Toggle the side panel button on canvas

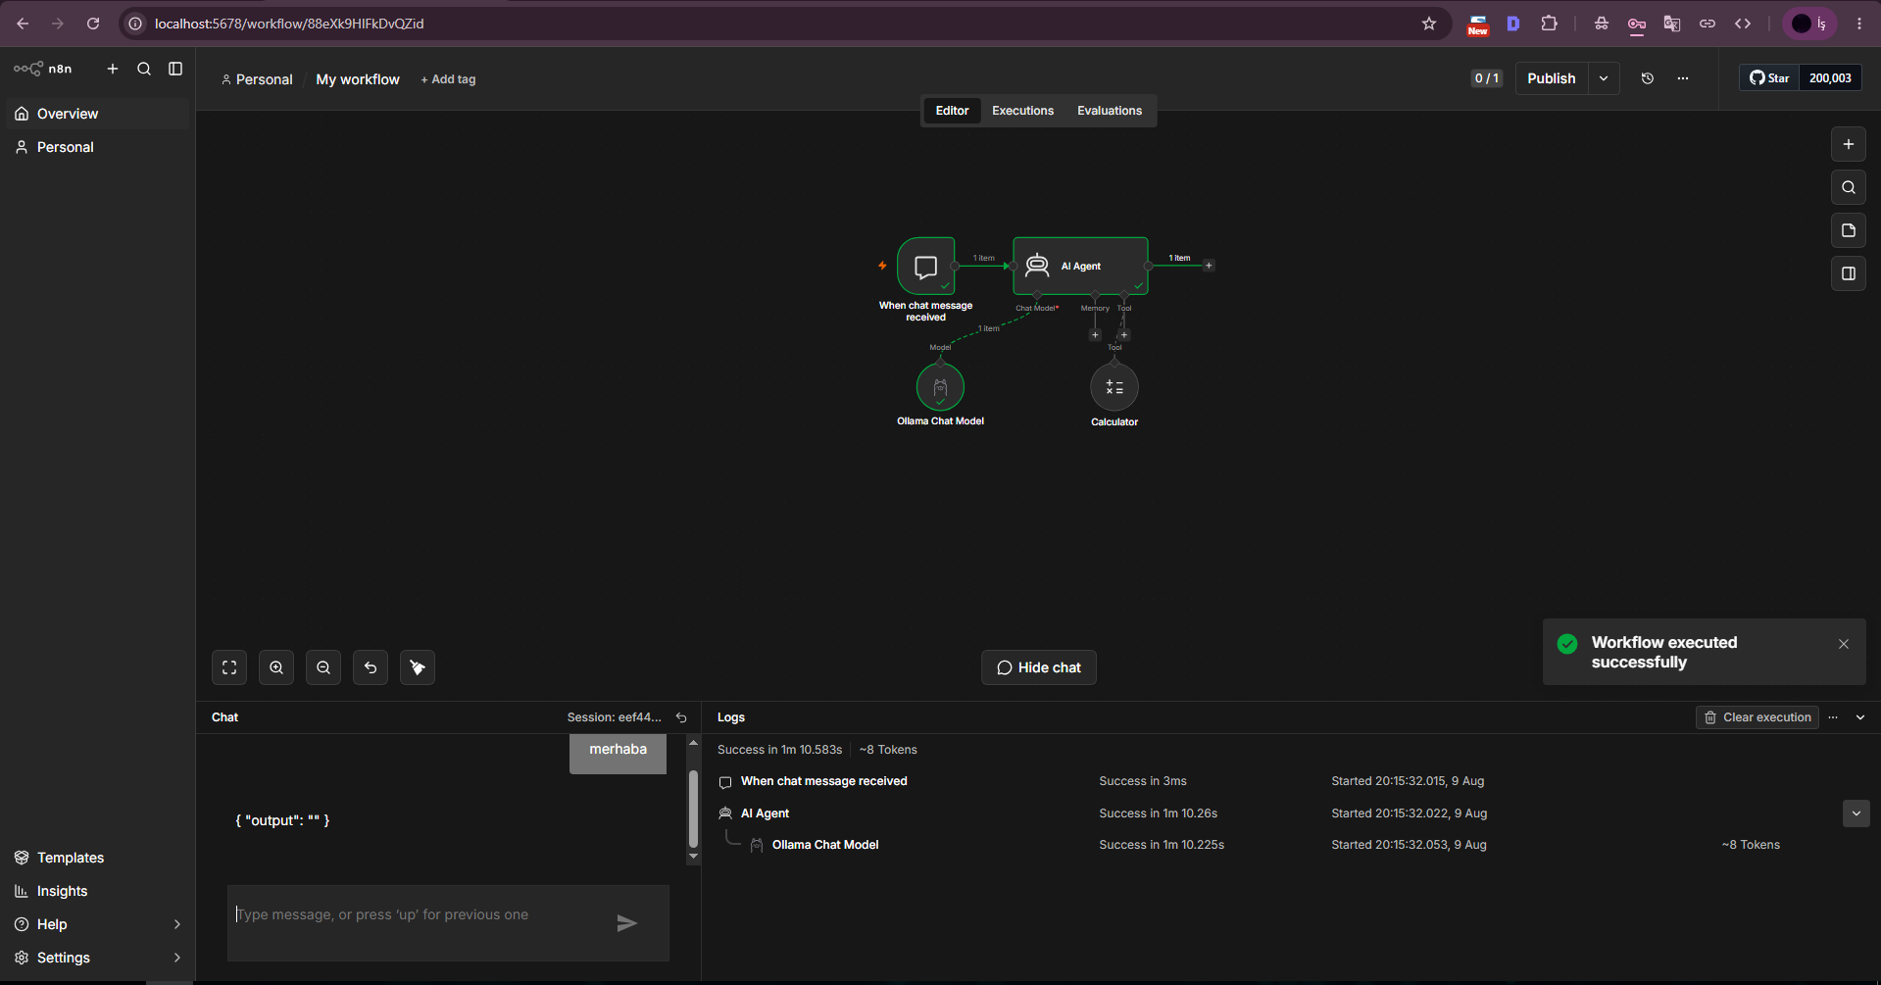tap(1849, 273)
